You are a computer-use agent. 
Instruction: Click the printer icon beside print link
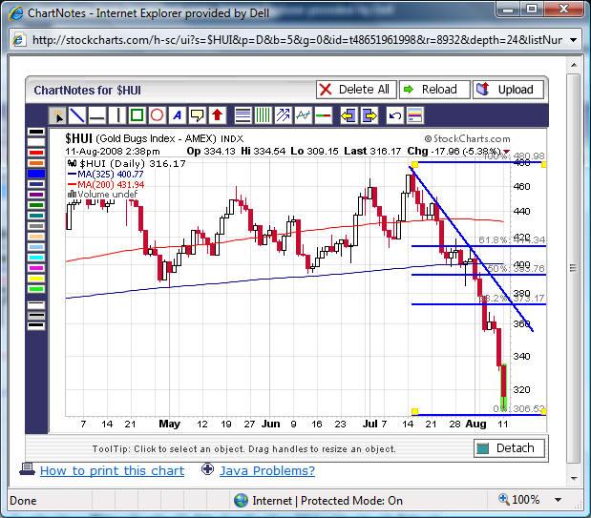[x=27, y=469]
